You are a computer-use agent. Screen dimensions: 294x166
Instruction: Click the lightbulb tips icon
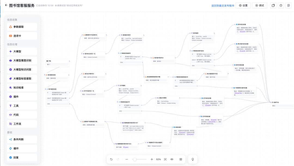[x=193, y=159]
